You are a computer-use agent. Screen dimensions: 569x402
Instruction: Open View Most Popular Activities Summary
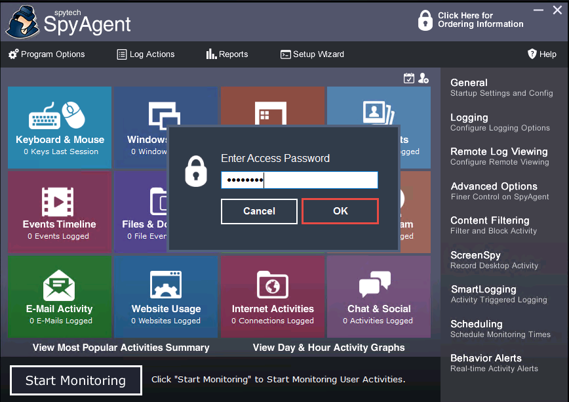click(121, 348)
